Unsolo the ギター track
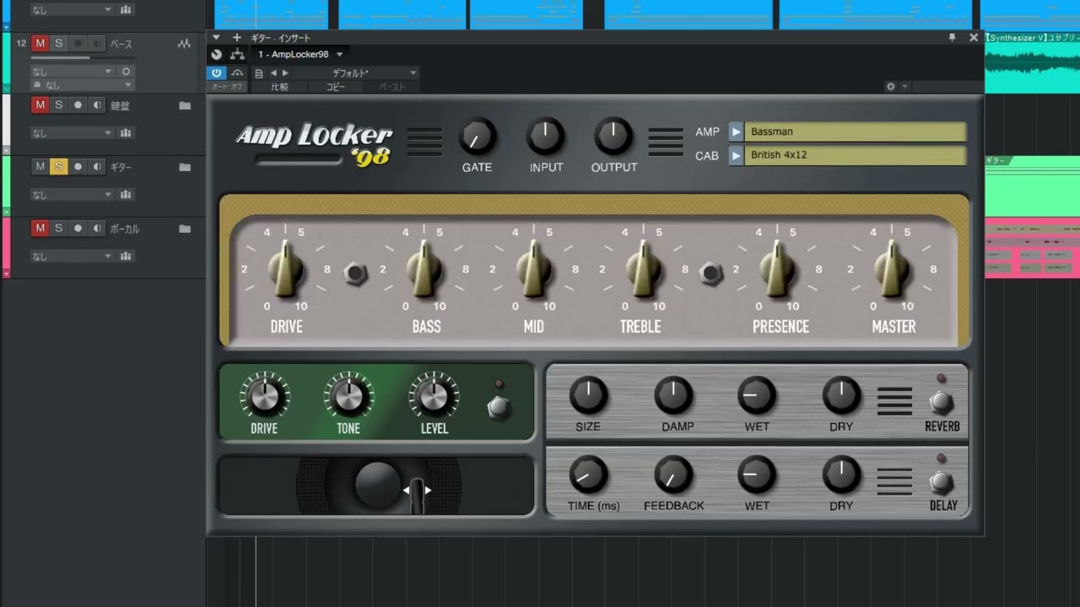Viewport: 1080px width, 607px height. click(x=58, y=167)
